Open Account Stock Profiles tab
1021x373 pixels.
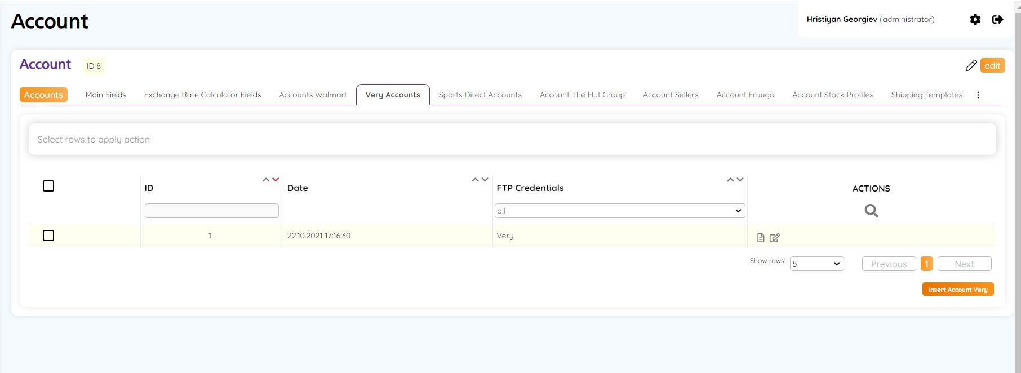point(833,95)
